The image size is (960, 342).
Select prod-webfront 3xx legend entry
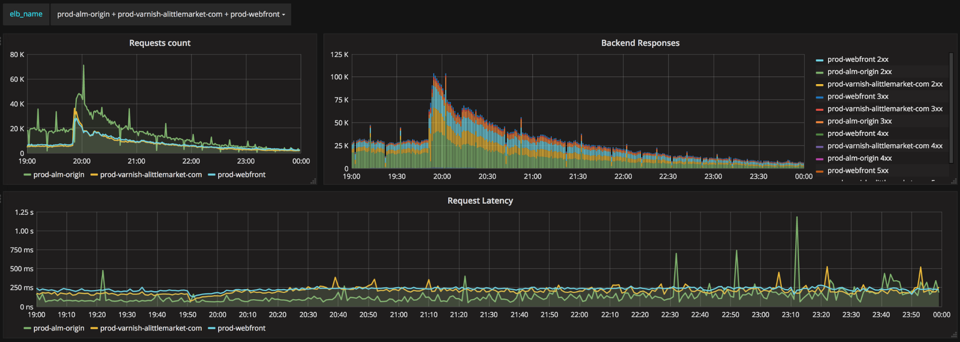point(858,96)
